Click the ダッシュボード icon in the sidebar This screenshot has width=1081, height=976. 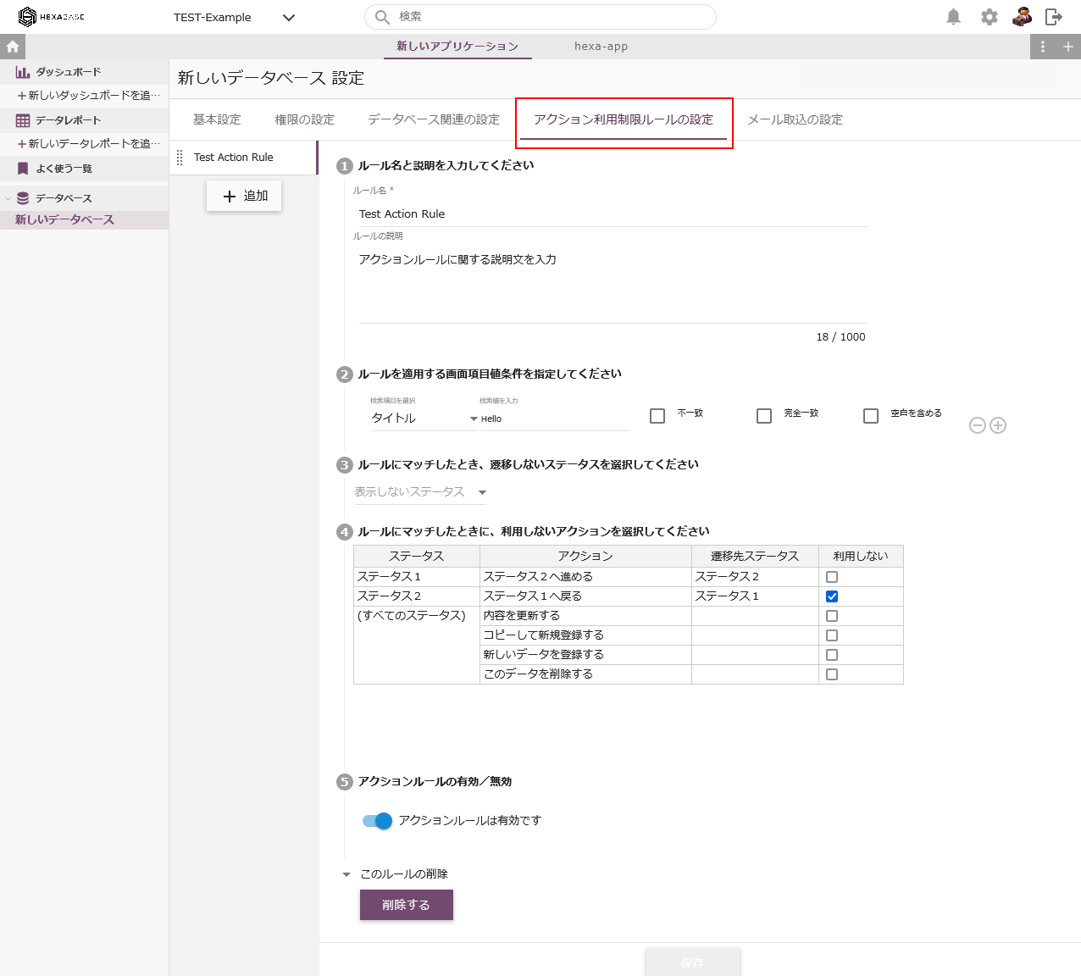(x=23, y=72)
